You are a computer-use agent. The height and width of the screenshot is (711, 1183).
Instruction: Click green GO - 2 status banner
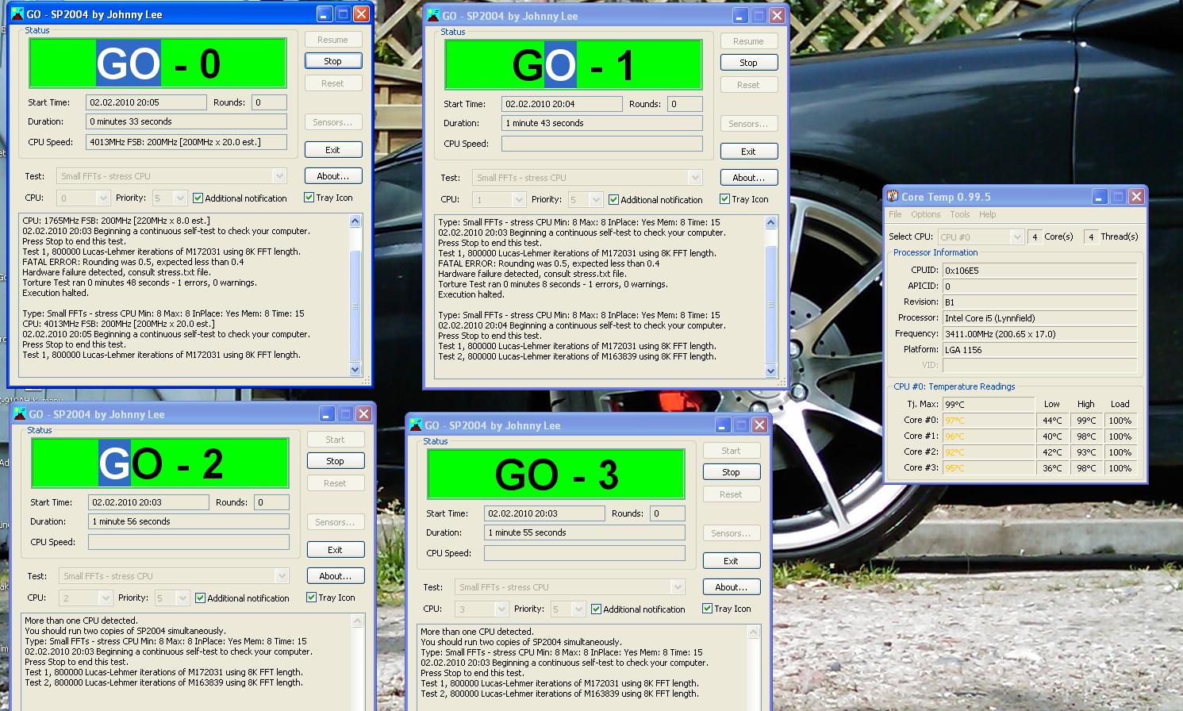point(160,463)
